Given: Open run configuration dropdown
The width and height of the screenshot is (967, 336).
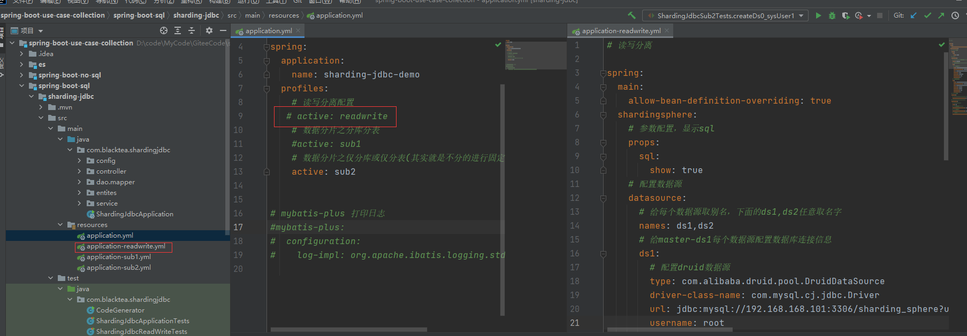Looking at the screenshot, I should [725, 16].
